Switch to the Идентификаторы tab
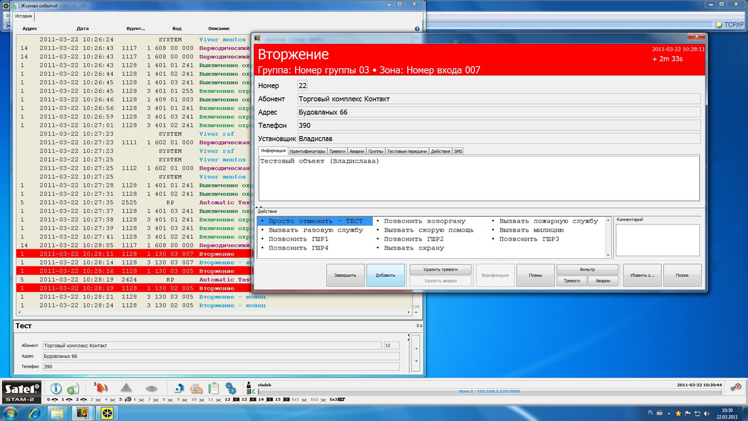 307,151
